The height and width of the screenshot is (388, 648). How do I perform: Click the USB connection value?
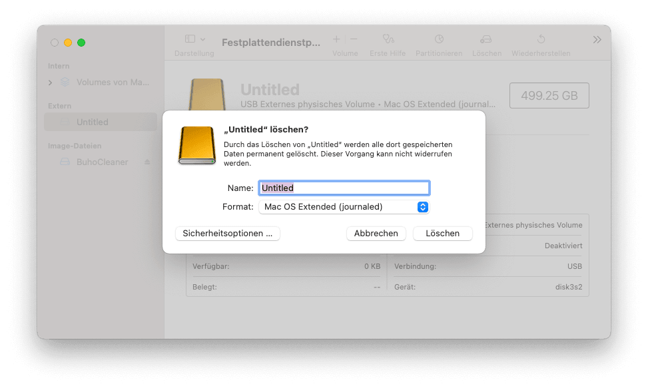[575, 266]
